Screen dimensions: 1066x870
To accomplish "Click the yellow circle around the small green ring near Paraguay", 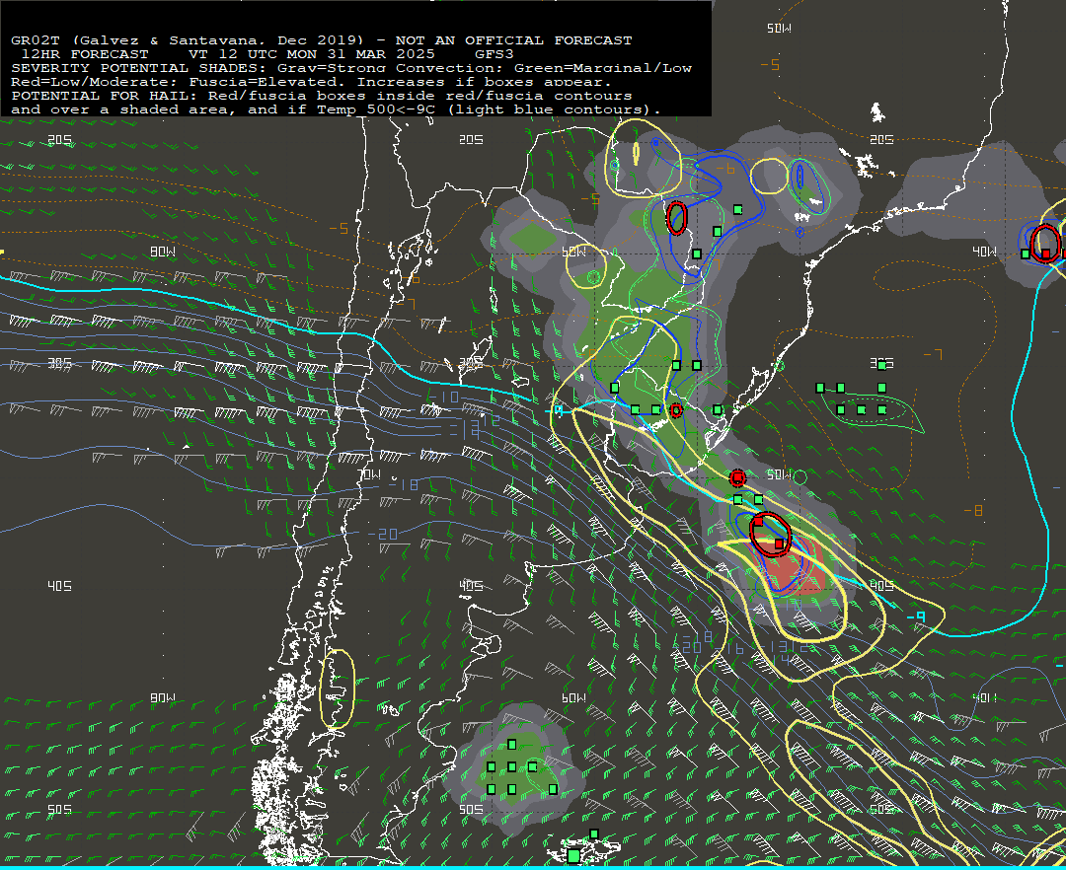I will [x=586, y=266].
